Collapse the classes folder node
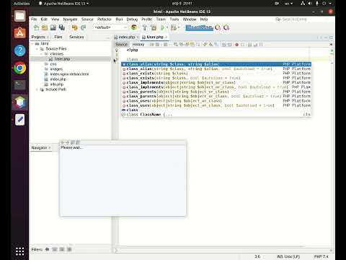 tap(41, 54)
